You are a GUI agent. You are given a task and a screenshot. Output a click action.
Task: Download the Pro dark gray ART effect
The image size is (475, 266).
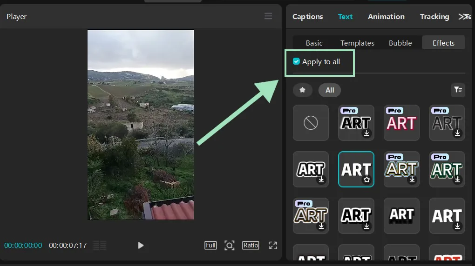pos(457,133)
